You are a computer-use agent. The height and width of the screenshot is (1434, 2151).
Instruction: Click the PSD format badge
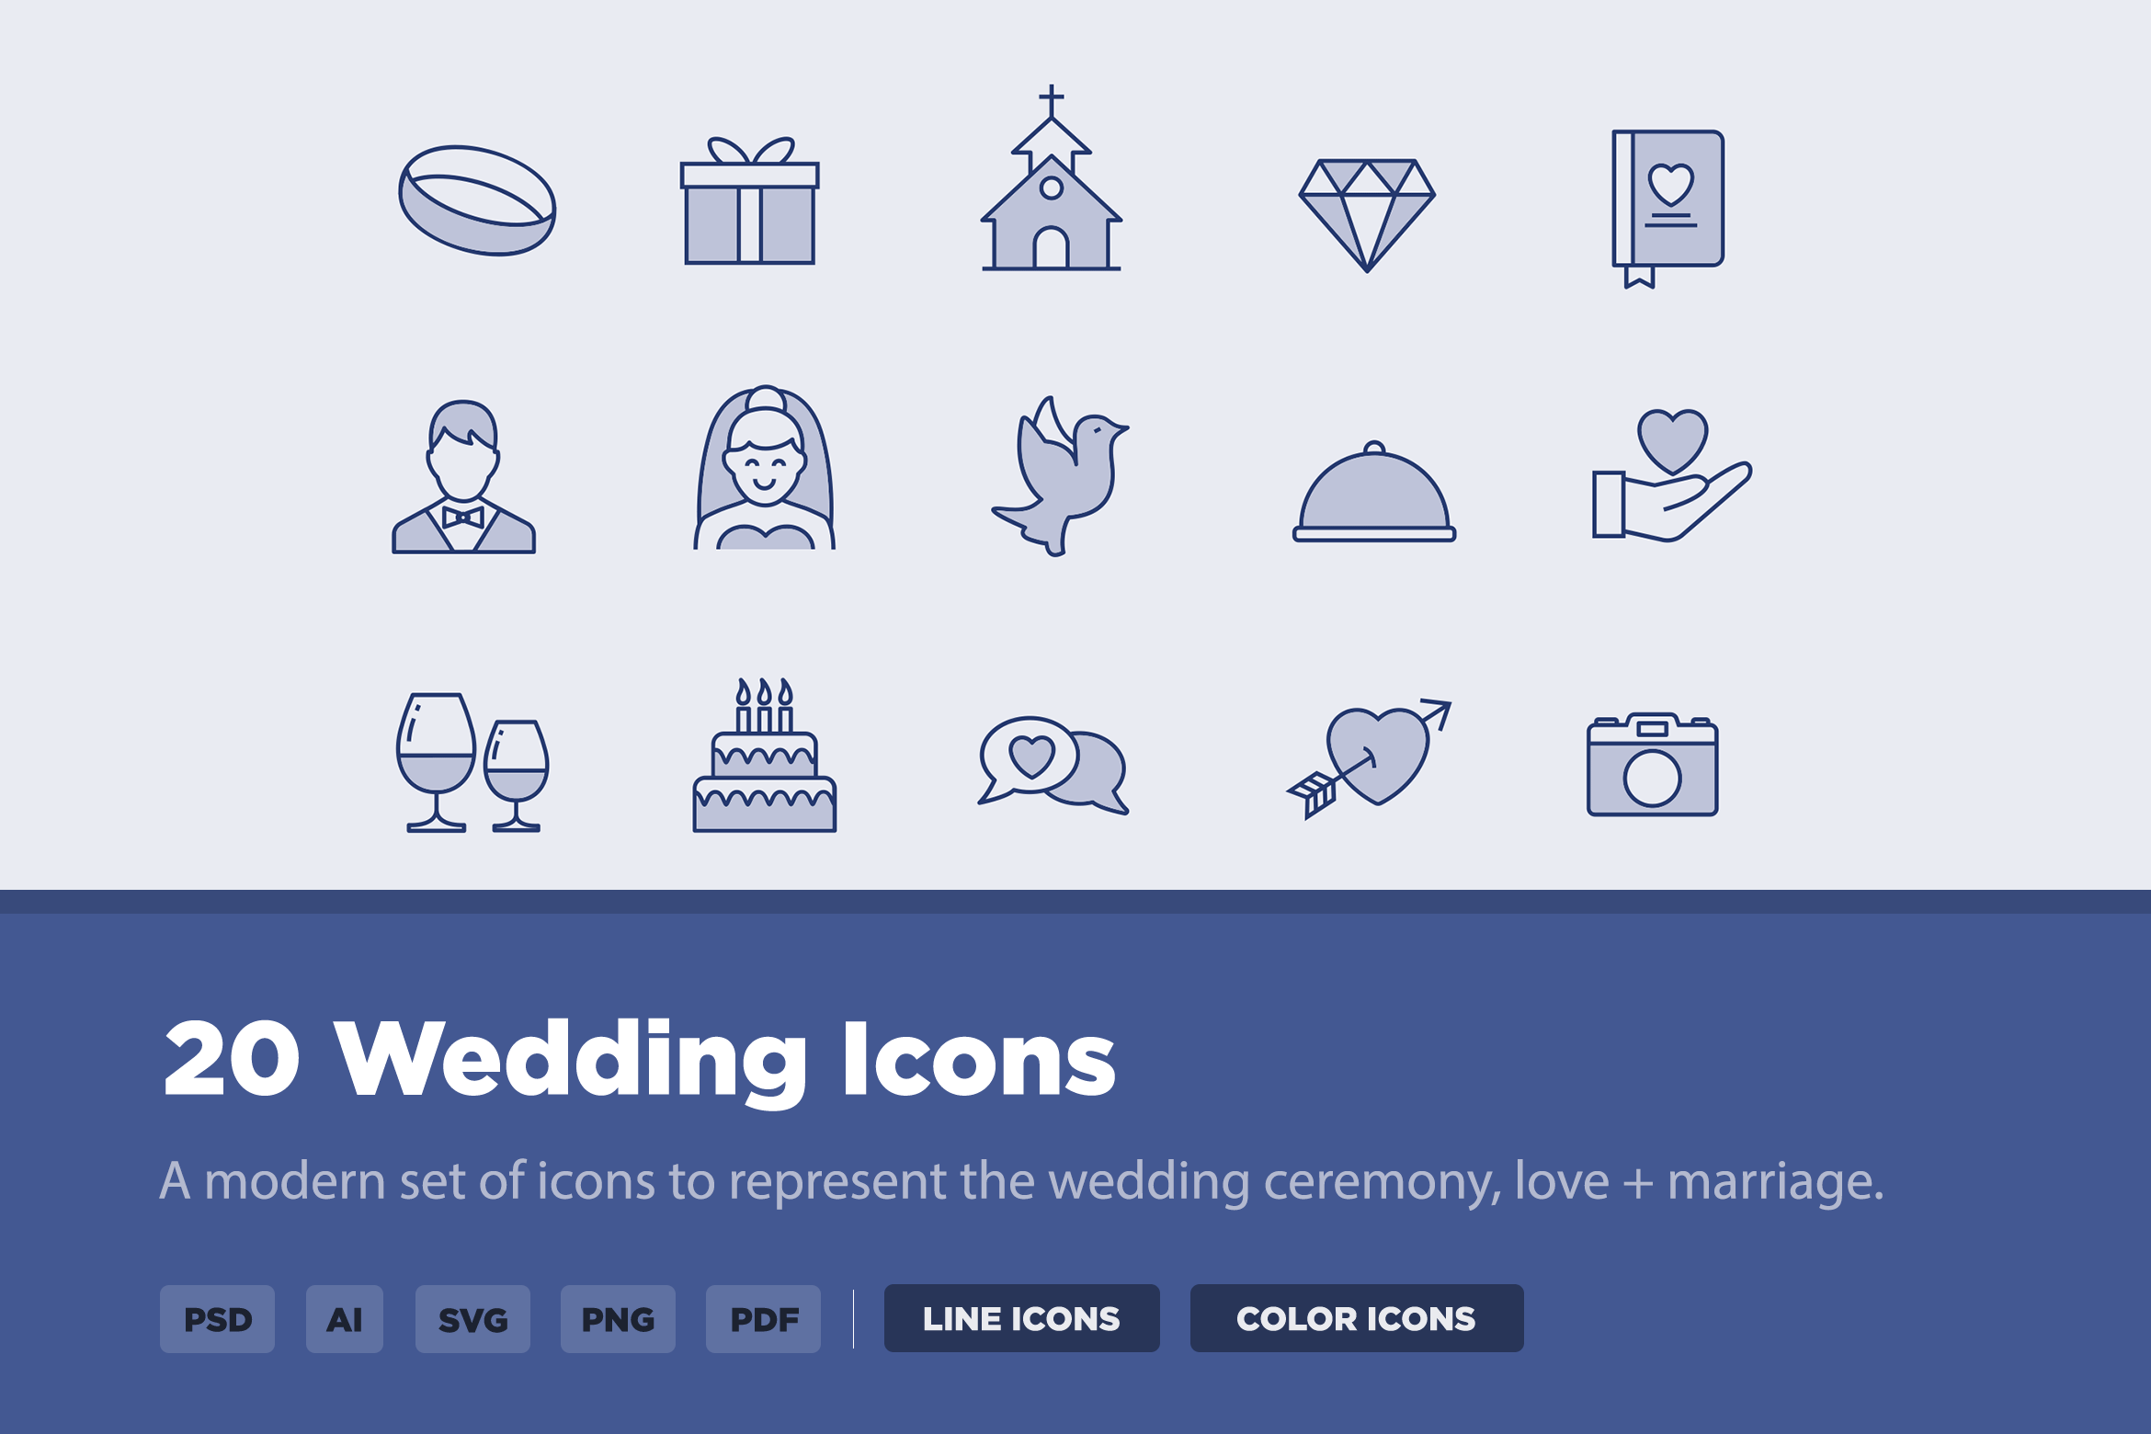(x=217, y=1319)
